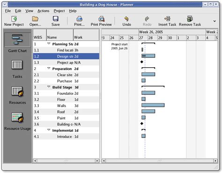The width and height of the screenshot is (222, 173).
Task: Open a project with the Open folder icon
Action: pos(35,19)
